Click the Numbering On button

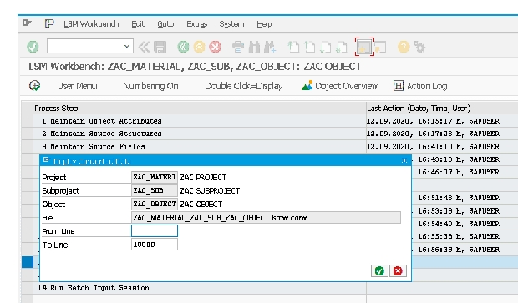point(150,86)
